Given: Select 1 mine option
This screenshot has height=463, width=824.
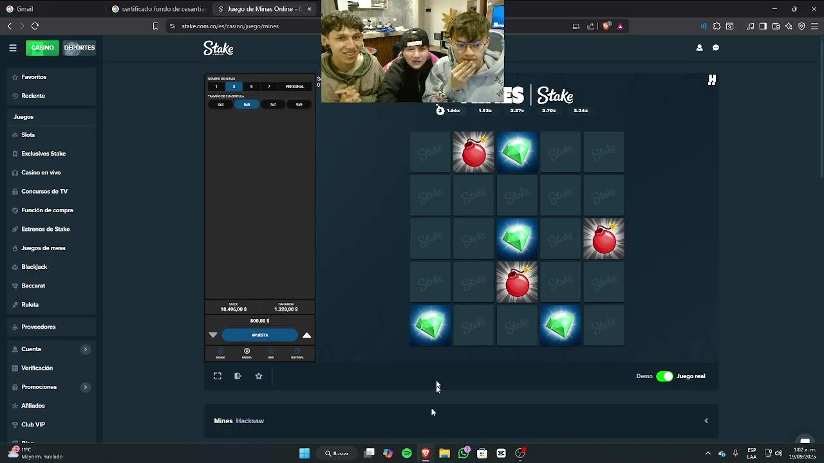Looking at the screenshot, I should (216, 86).
